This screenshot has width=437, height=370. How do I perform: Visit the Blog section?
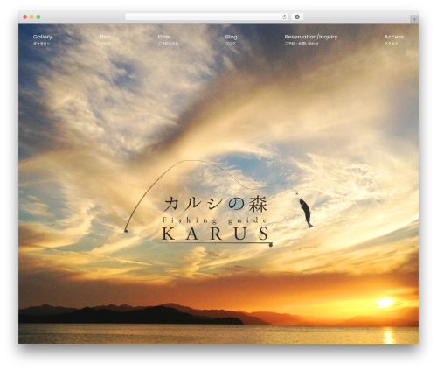click(231, 39)
